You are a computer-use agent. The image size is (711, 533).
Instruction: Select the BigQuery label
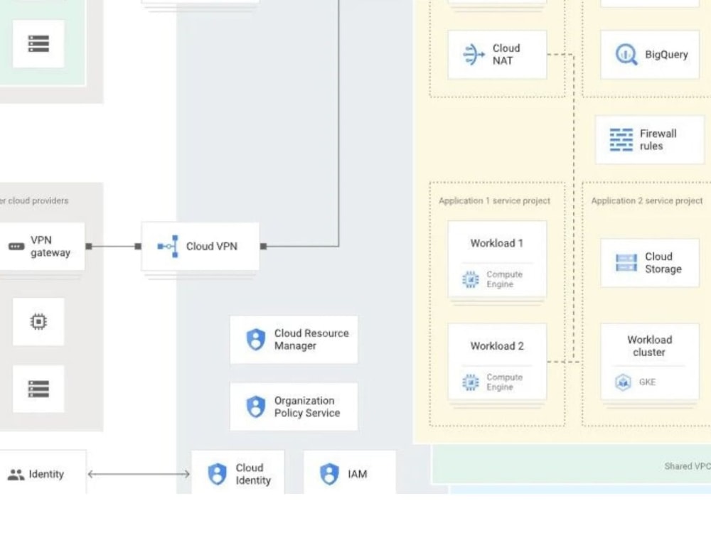pyautogui.click(x=667, y=55)
